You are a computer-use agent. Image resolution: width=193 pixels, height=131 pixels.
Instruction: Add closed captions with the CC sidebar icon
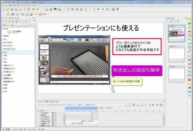(189, 32)
